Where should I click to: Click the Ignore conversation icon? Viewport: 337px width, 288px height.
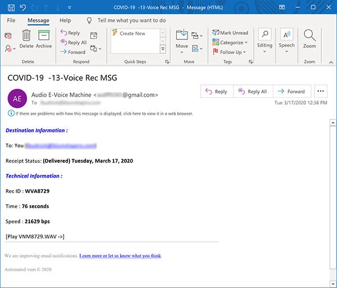(8, 36)
